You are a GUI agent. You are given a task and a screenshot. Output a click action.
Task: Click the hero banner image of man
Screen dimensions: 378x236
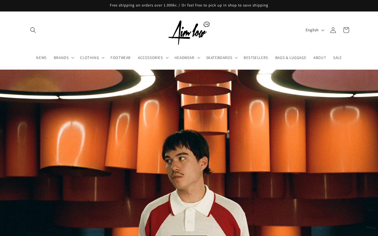pyautogui.click(x=189, y=153)
